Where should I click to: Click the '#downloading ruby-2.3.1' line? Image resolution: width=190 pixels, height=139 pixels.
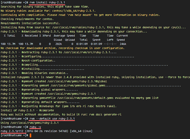[74, 31]
